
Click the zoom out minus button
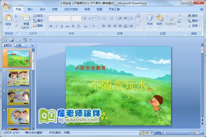(165, 133)
